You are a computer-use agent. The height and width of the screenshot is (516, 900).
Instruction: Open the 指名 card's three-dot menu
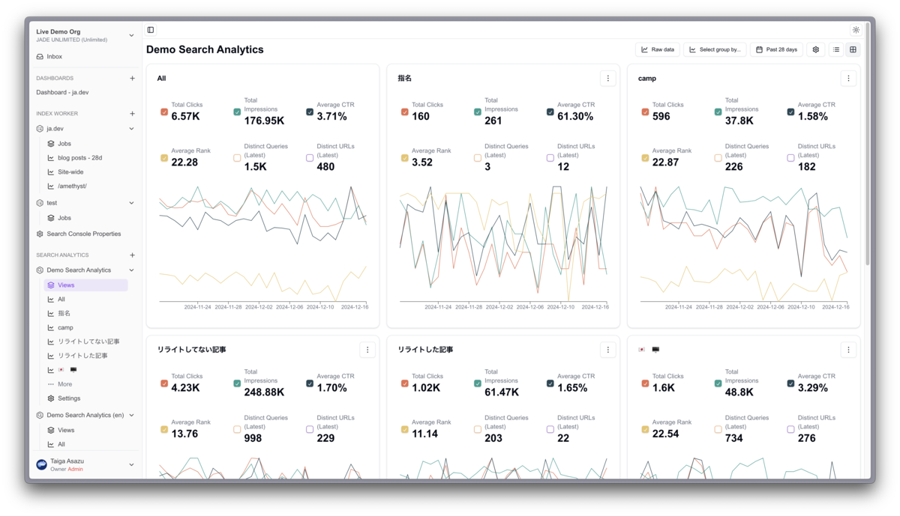607,78
